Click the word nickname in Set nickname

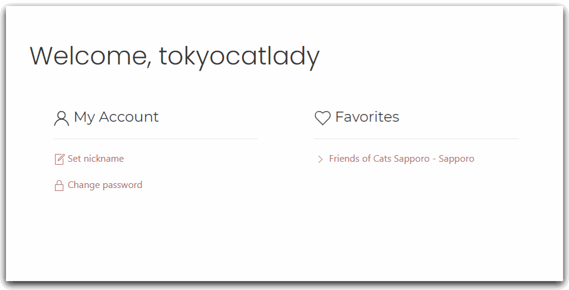coord(103,159)
